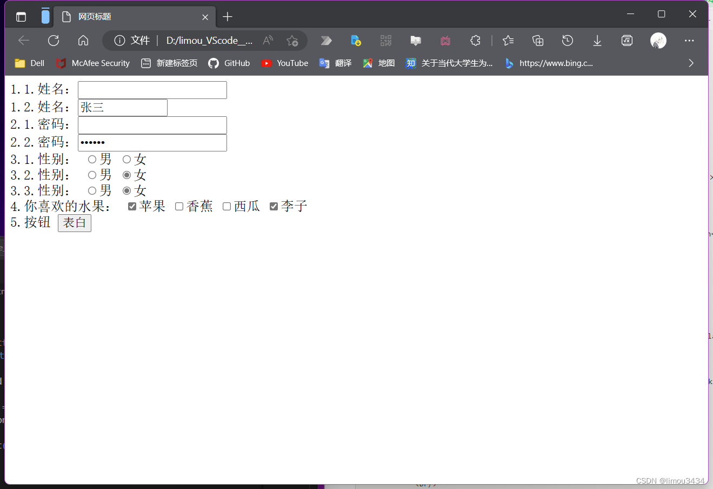Open the collections icon
Screen dimensions: 713x489
(x=538, y=41)
